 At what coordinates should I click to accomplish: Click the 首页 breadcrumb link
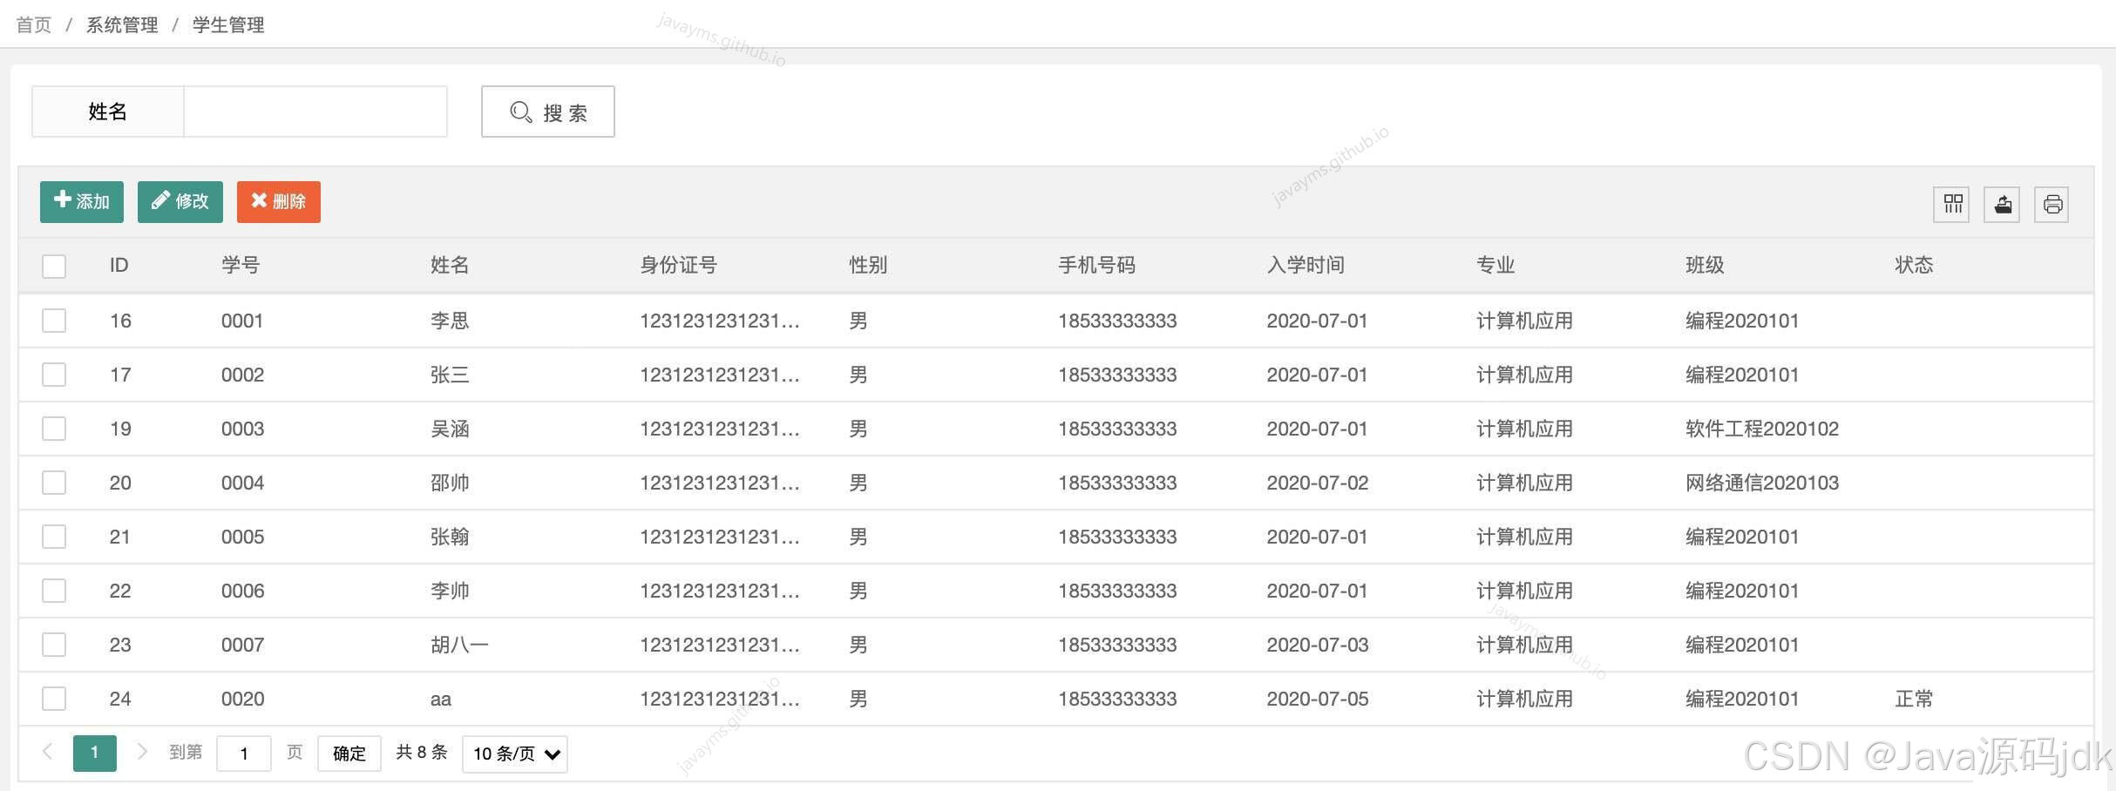pos(34,24)
